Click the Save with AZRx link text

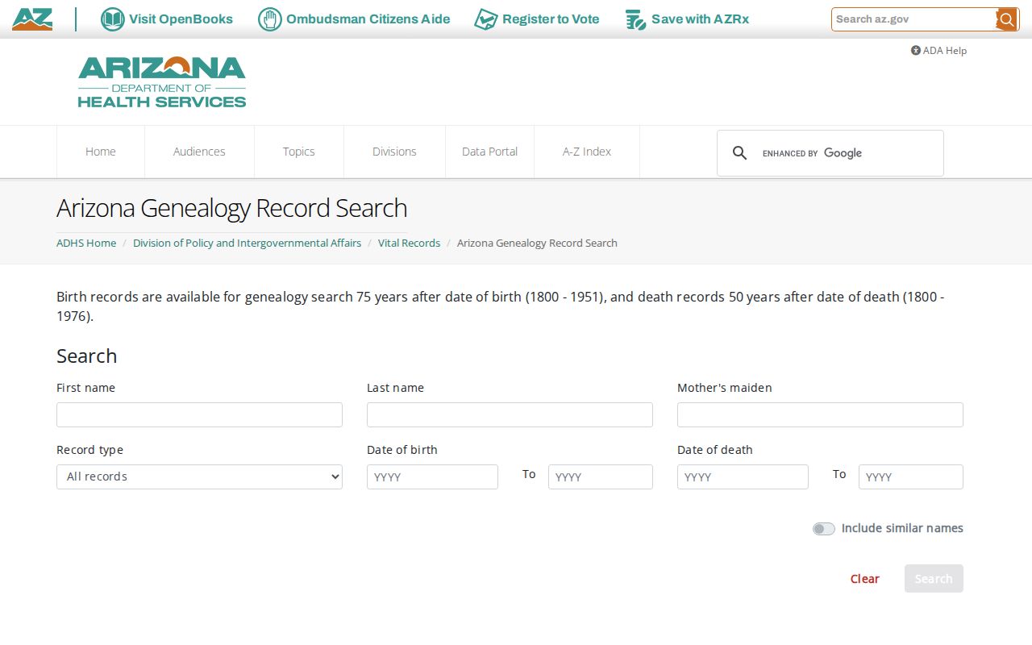(701, 19)
